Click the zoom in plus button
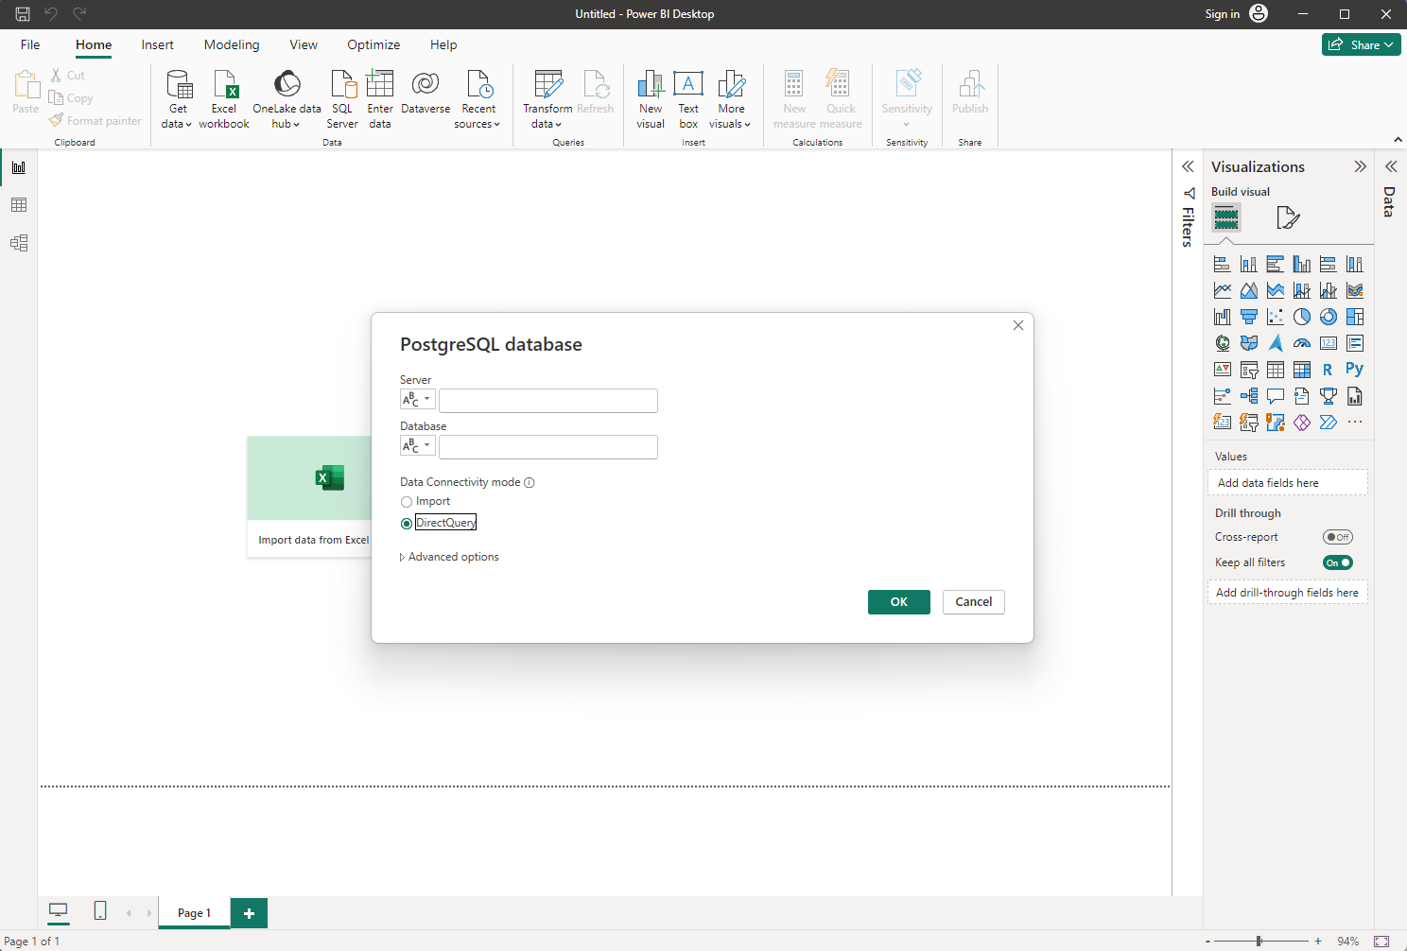The width and height of the screenshot is (1407, 951). (x=1318, y=941)
